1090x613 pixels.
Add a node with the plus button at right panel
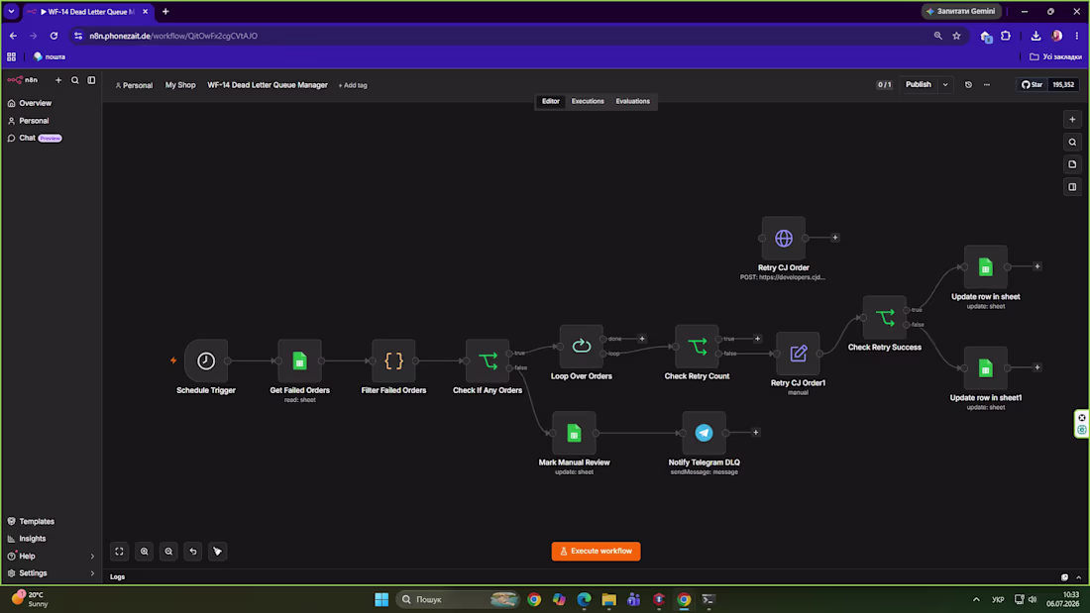(x=1072, y=120)
